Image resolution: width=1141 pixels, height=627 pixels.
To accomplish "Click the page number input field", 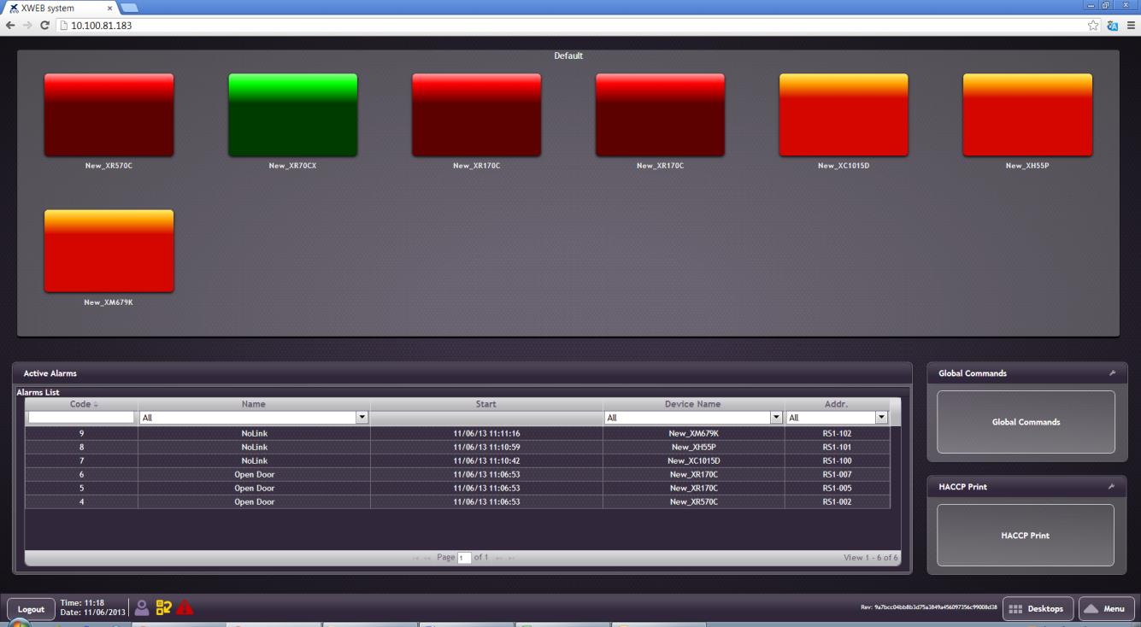I will click(x=464, y=557).
